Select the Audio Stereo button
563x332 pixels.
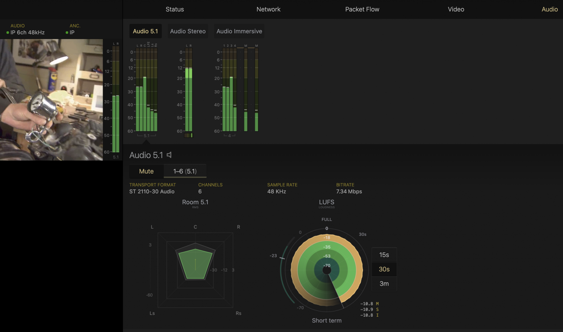tap(188, 31)
